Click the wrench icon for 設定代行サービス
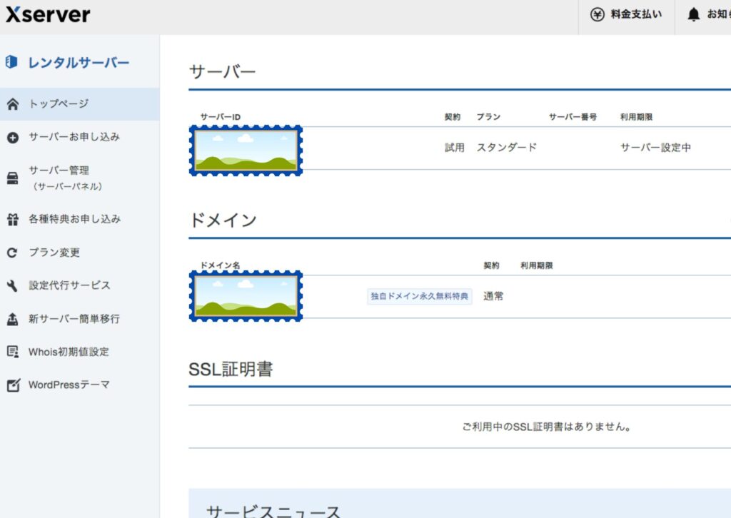 click(13, 285)
